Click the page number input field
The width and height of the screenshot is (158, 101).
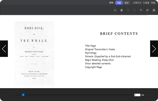(137, 95)
